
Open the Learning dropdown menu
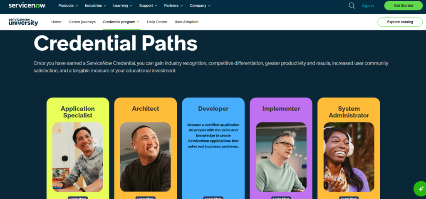pos(123,5)
